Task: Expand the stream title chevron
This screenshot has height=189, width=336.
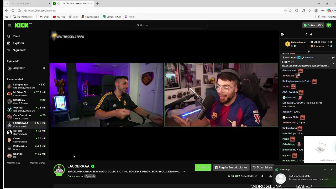Action: point(184,171)
